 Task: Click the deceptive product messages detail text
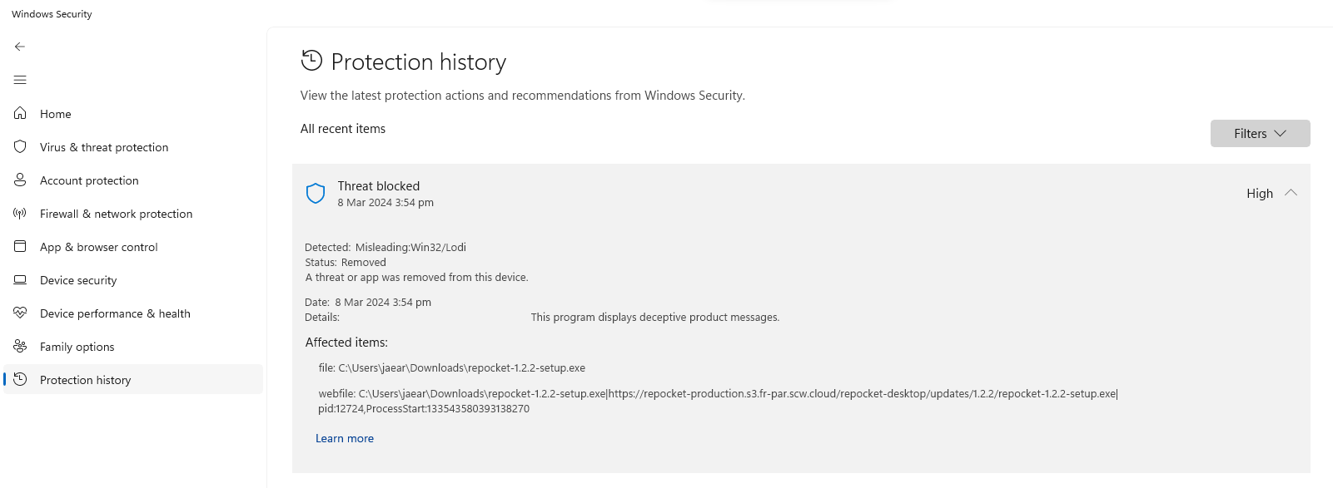click(x=655, y=318)
